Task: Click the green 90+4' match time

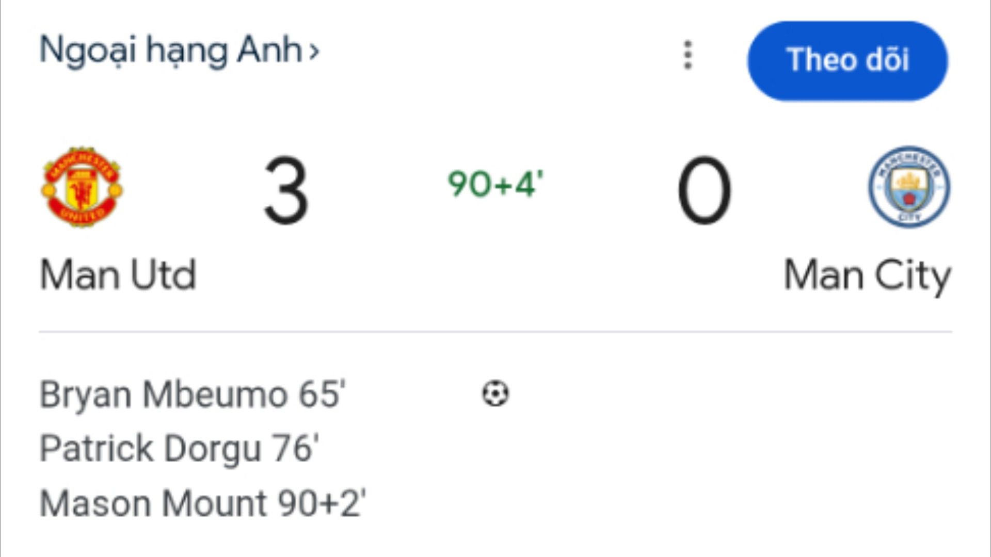Action: pos(495,184)
